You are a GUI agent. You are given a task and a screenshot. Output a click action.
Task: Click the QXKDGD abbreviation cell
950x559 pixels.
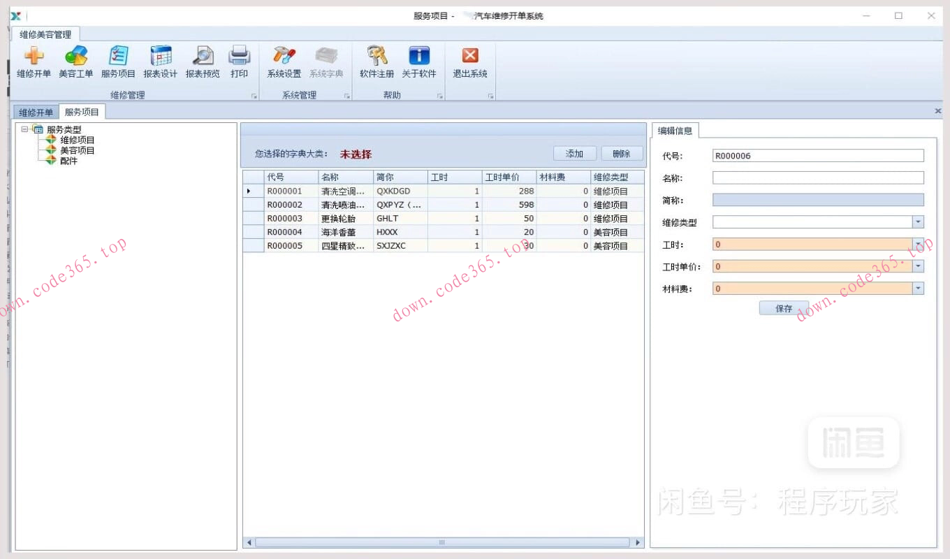(x=400, y=191)
